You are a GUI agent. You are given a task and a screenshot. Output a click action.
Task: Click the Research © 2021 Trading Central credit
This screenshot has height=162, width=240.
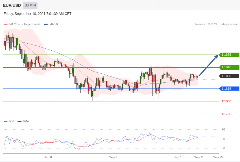pyautogui.click(x=216, y=24)
